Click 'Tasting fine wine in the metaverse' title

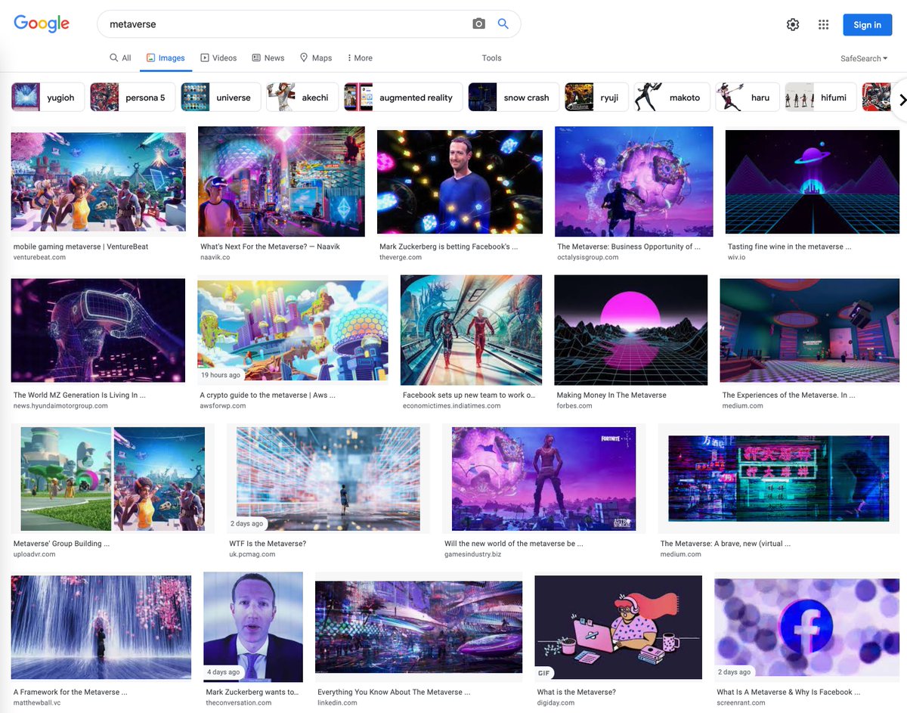[x=790, y=246]
